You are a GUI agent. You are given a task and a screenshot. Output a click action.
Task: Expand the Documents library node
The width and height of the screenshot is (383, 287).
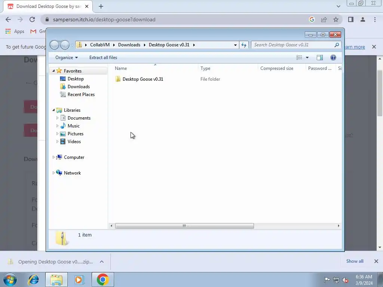coord(57,118)
